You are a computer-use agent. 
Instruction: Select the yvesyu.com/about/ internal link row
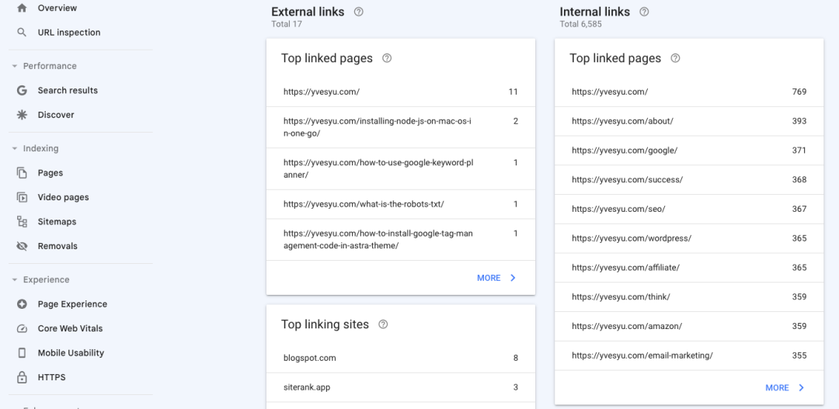tap(689, 121)
